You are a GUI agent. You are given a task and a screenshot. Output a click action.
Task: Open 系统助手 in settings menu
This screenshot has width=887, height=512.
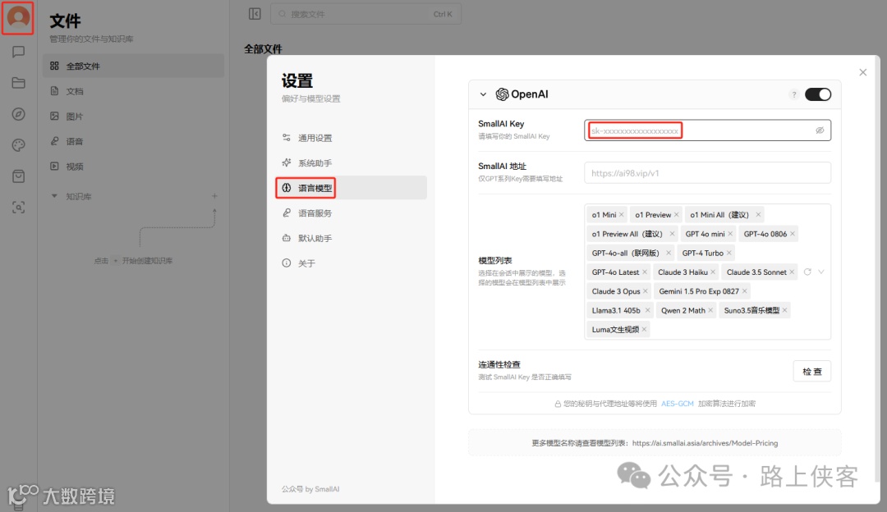(x=352, y=162)
